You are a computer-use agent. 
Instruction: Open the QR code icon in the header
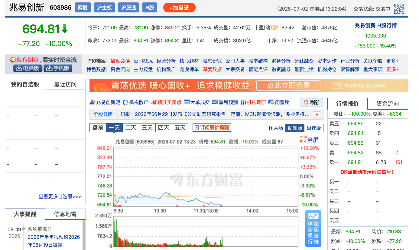(399, 8)
